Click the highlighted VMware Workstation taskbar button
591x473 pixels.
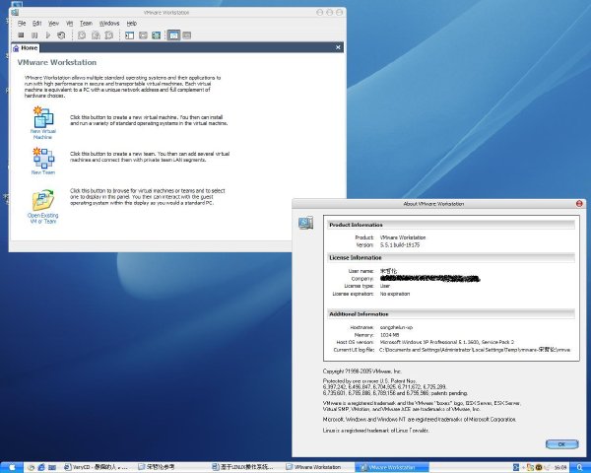click(392, 467)
